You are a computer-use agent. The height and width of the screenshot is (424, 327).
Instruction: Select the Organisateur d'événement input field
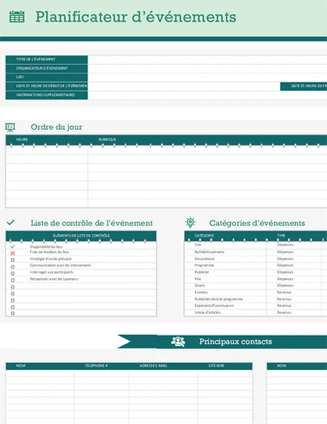(x=207, y=68)
